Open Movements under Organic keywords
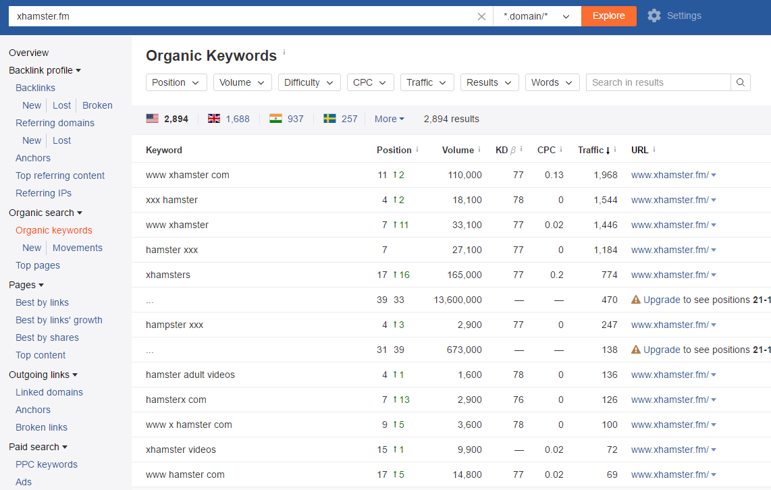Image resolution: width=771 pixels, height=490 pixels. click(x=78, y=248)
